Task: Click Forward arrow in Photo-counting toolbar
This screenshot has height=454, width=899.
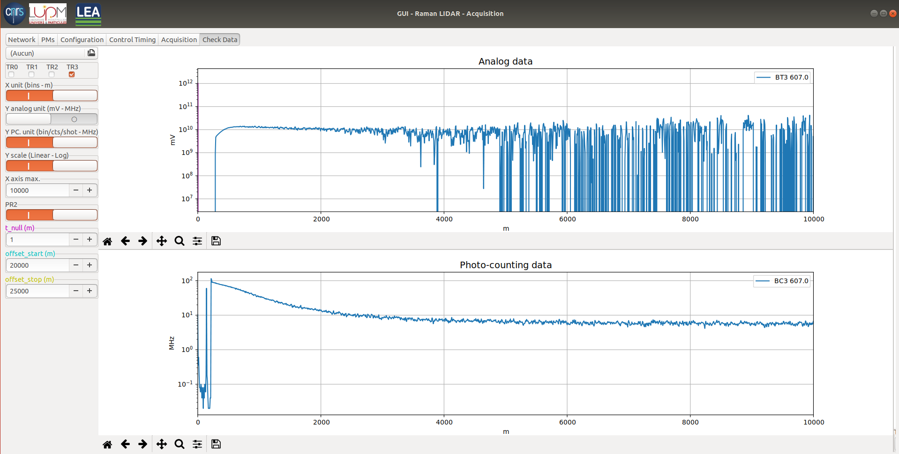Action: coord(143,444)
